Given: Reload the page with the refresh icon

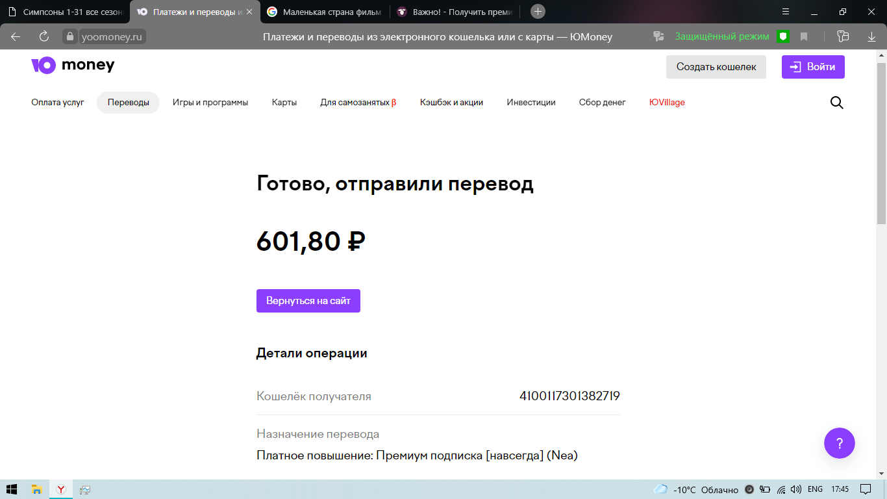Looking at the screenshot, I should point(44,36).
